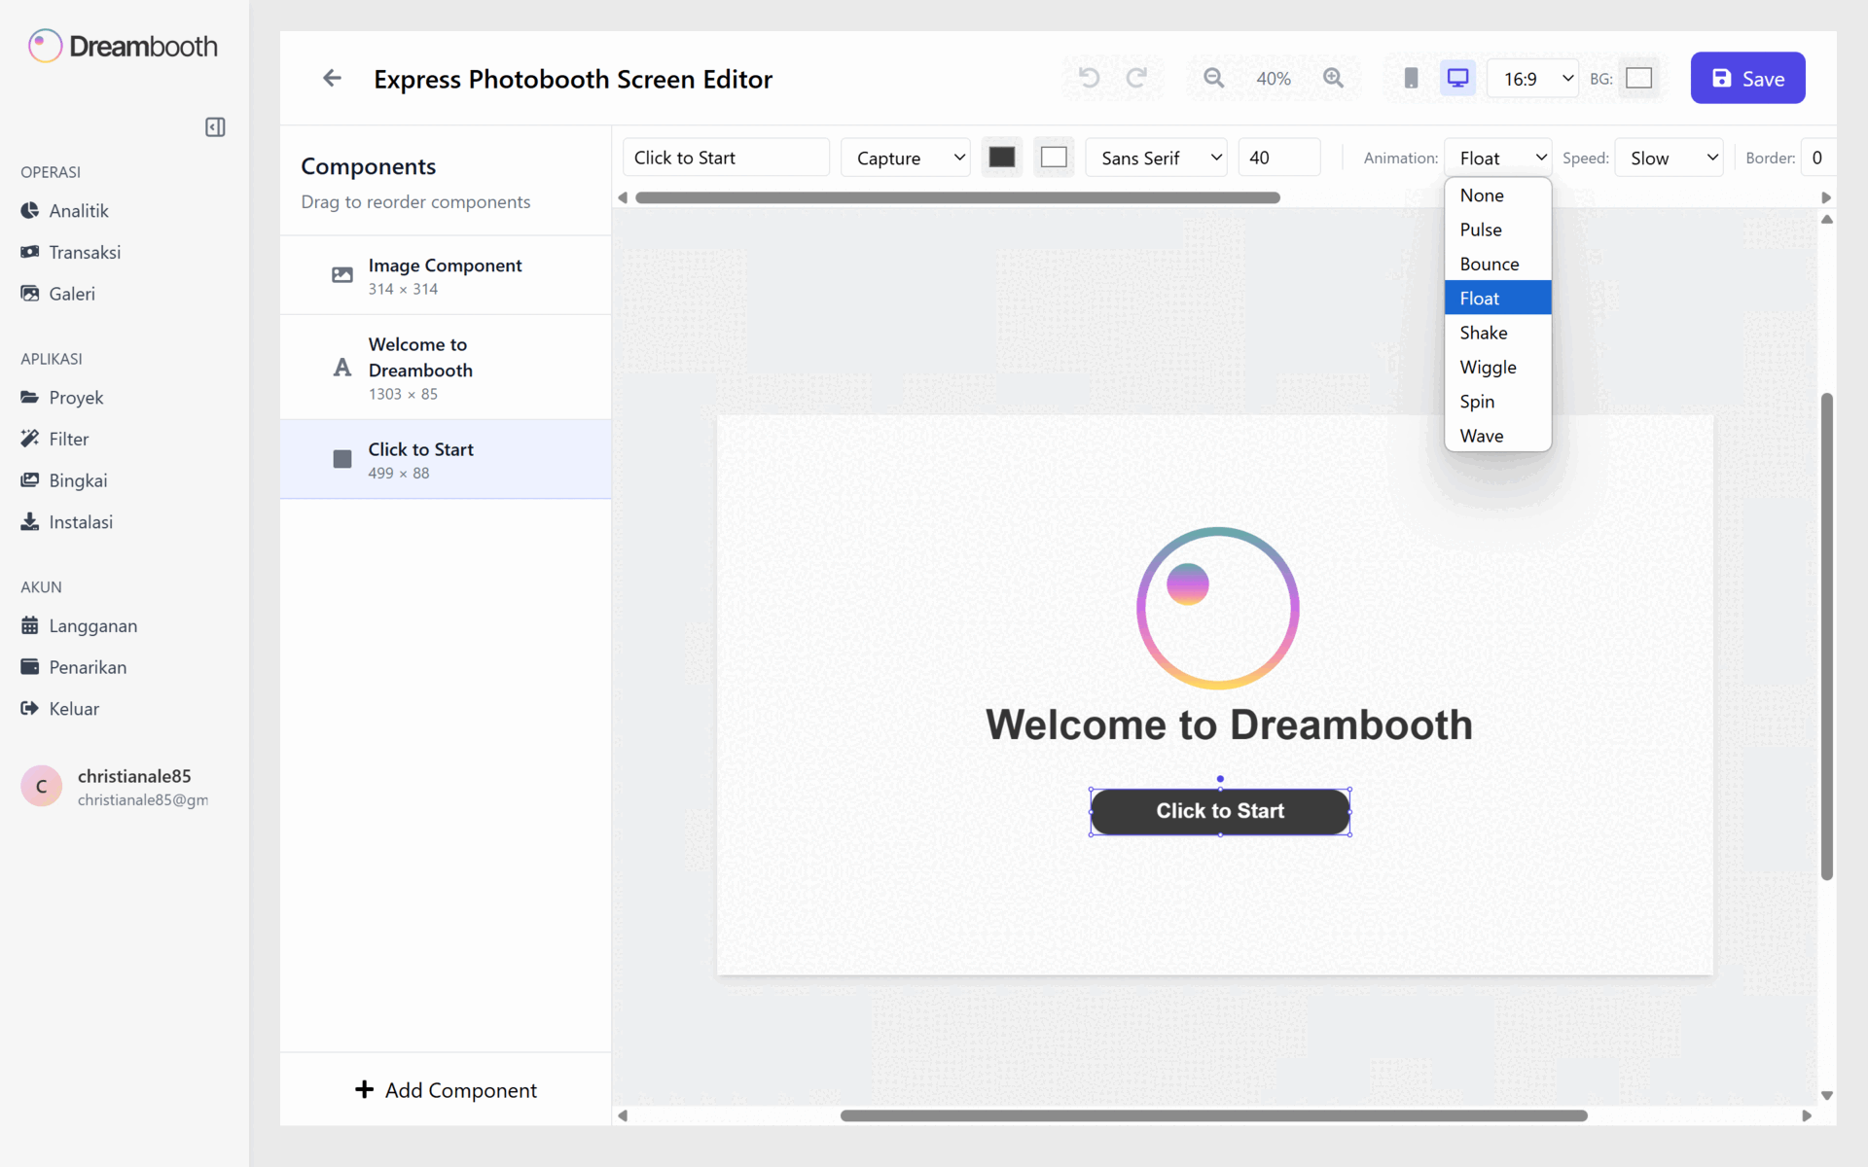
Task: Click the rotation handle above the selected button
Action: tap(1220, 779)
